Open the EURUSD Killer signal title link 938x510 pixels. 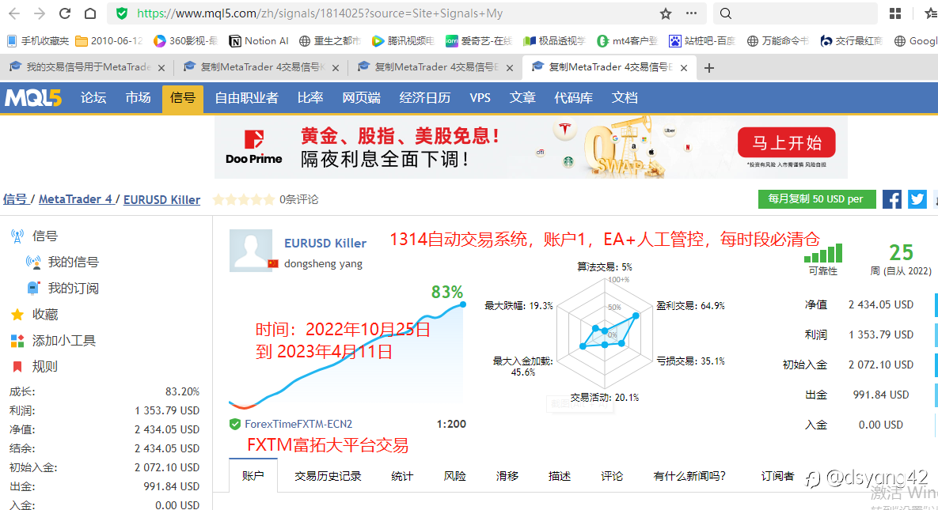325,244
